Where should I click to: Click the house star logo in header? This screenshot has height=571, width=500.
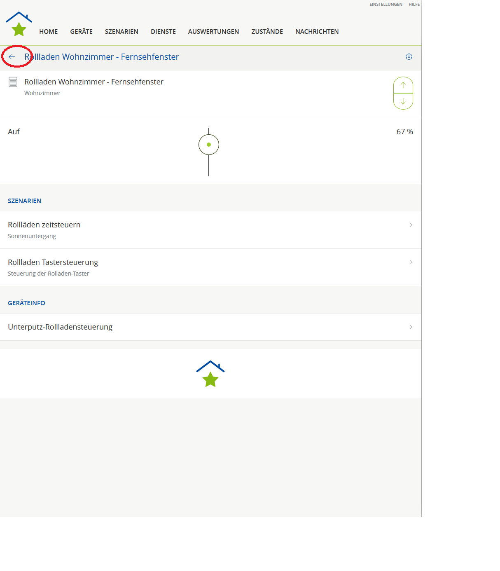19,24
